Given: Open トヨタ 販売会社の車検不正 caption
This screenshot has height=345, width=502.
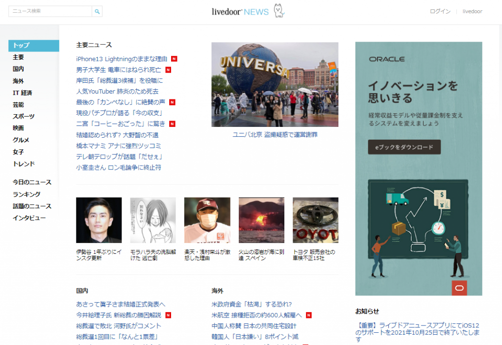Looking at the screenshot, I should tap(314, 255).
